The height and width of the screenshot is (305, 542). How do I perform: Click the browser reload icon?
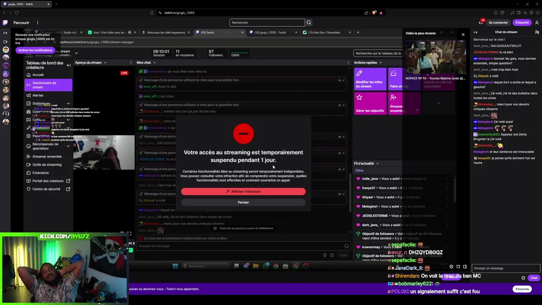coord(17,13)
